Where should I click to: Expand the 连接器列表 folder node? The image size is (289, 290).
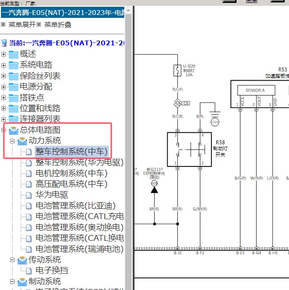pyautogui.click(x=3, y=119)
